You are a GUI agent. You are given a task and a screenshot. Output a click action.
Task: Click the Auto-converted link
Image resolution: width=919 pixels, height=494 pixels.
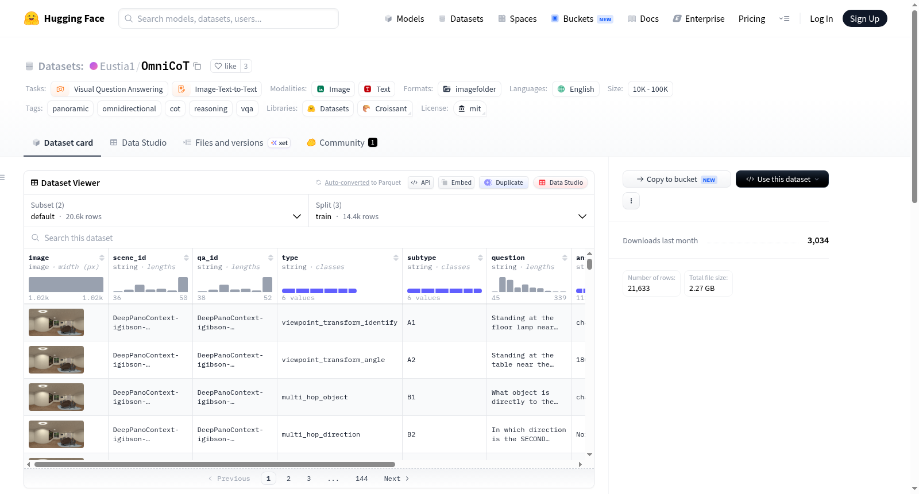pyautogui.click(x=347, y=182)
